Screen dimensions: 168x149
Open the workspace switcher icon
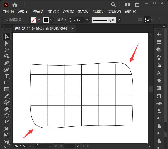(x=137, y=5)
